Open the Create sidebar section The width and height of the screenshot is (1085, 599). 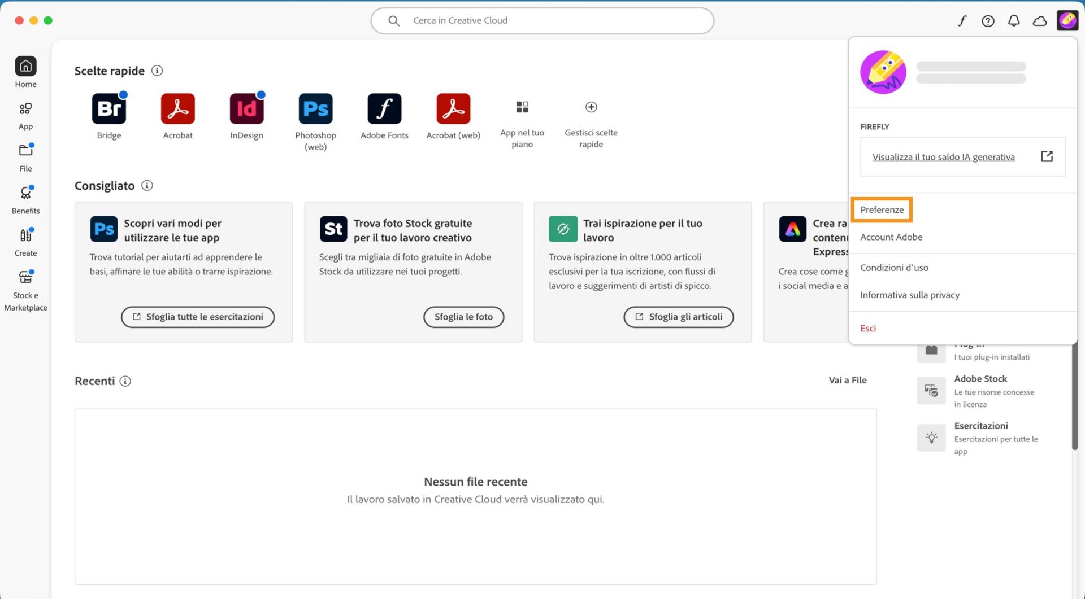point(25,241)
